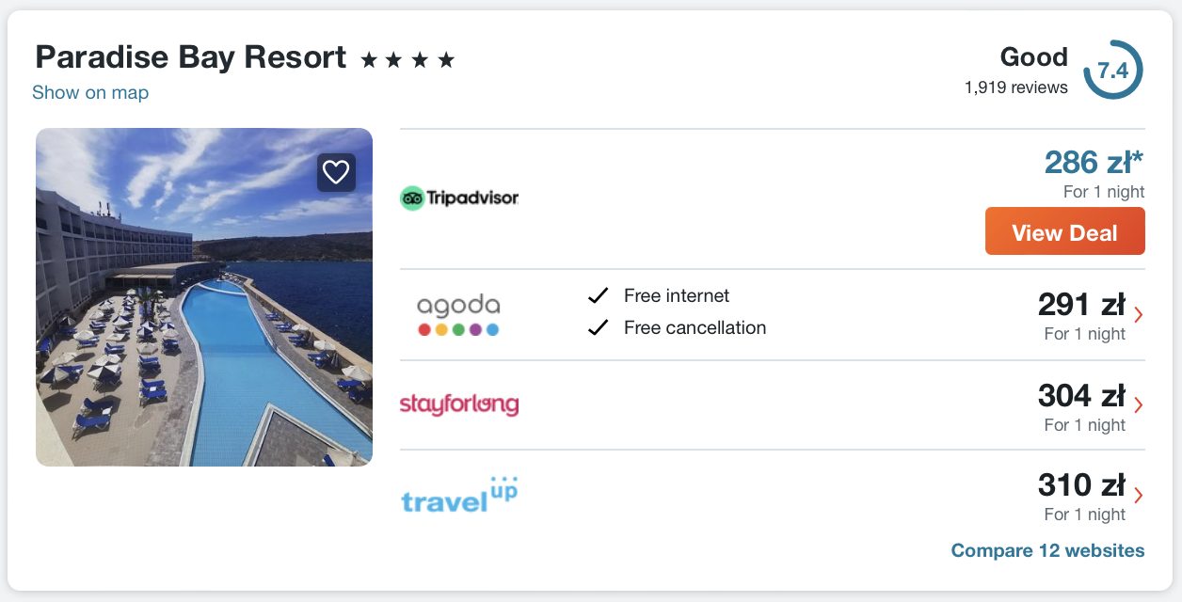Click the TravelUp logo

tap(459, 496)
